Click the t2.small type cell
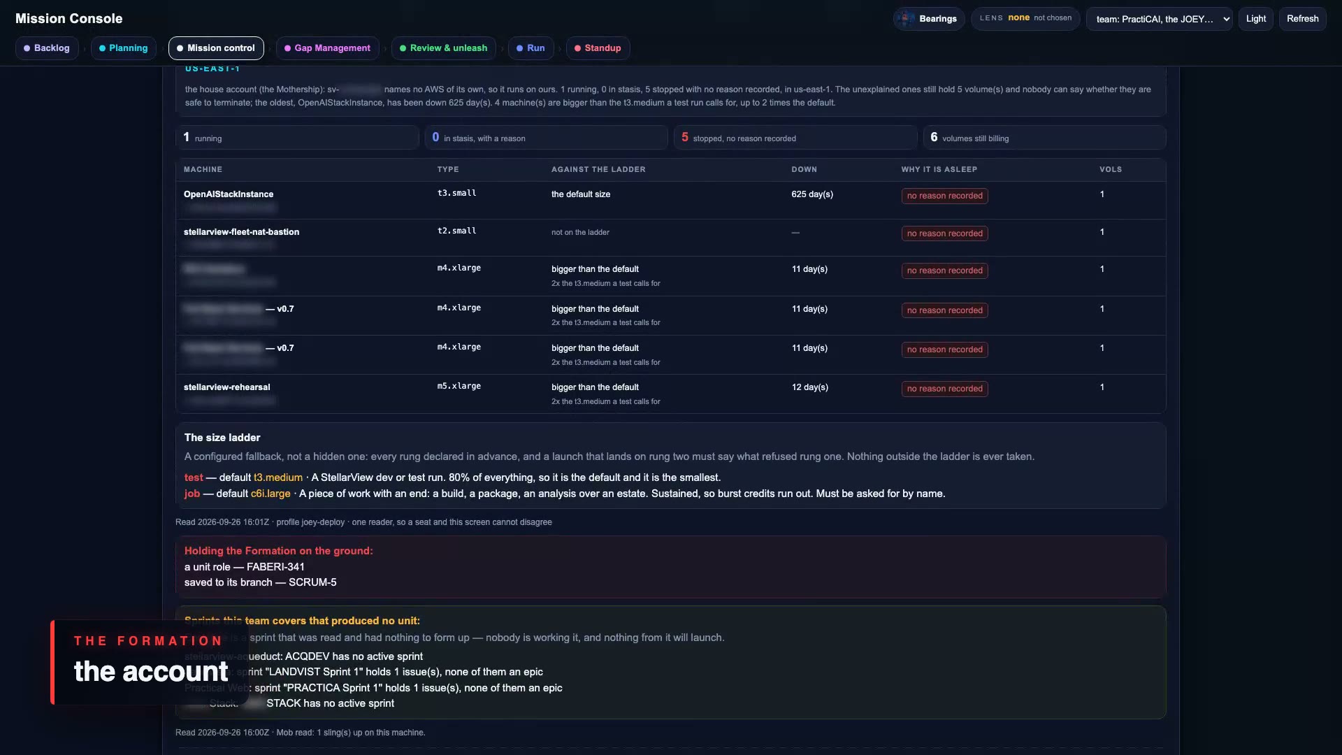 point(456,231)
